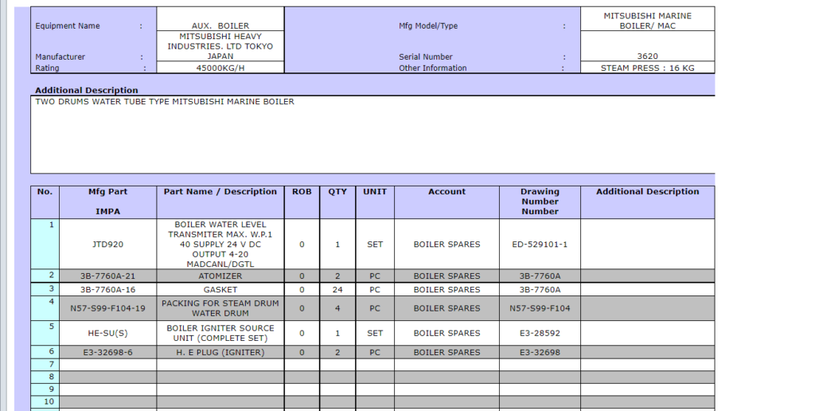Select part number N57-S99-F104-19
Viewport: 815px width, 411px height.
tap(107, 308)
